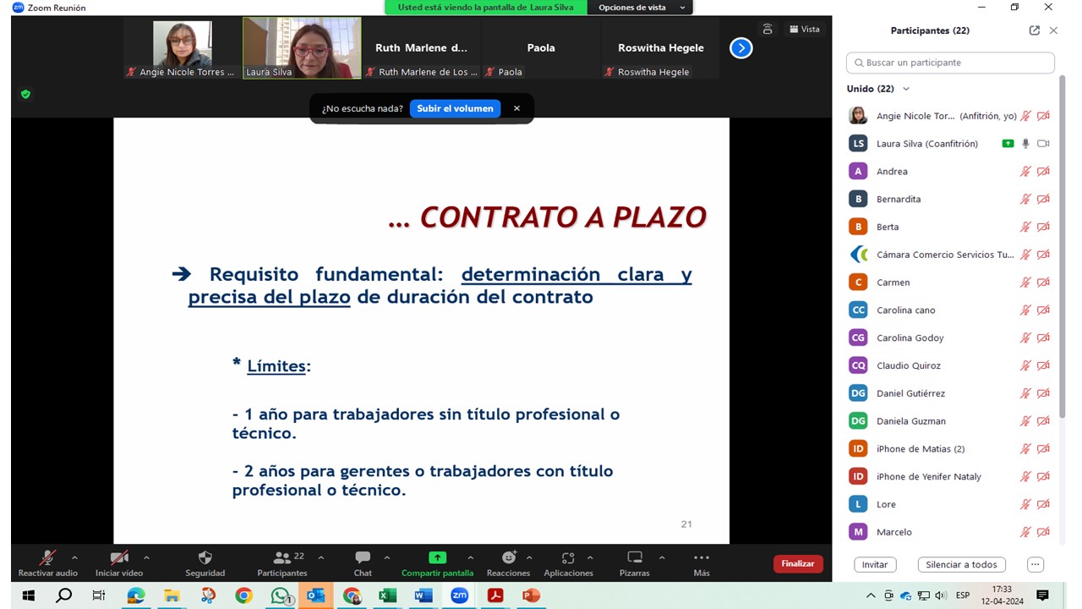Open Word from the taskbar
The height and width of the screenshot is (609, 1082).
tap(424, 595)
